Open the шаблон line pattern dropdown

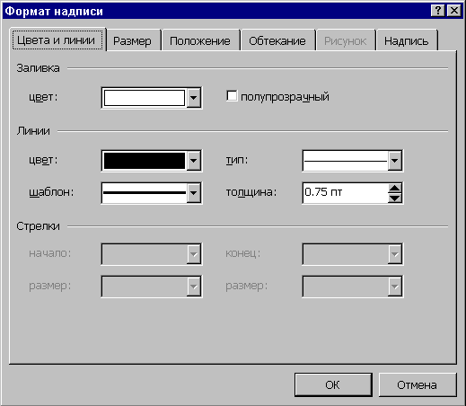194,193
